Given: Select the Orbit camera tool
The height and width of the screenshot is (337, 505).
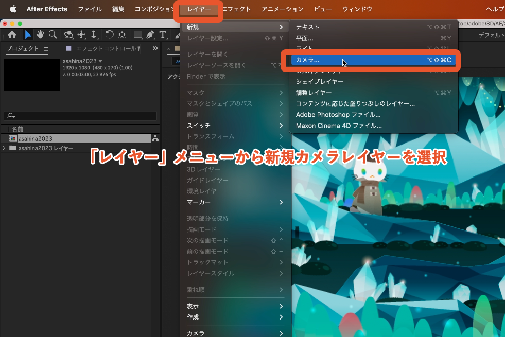Looking at the screenshot, I should click(68, 34).
